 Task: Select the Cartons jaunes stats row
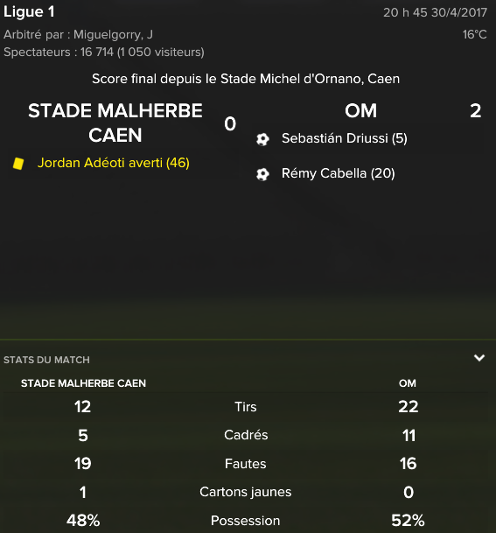pyautogui.click(x=246, y=492)
